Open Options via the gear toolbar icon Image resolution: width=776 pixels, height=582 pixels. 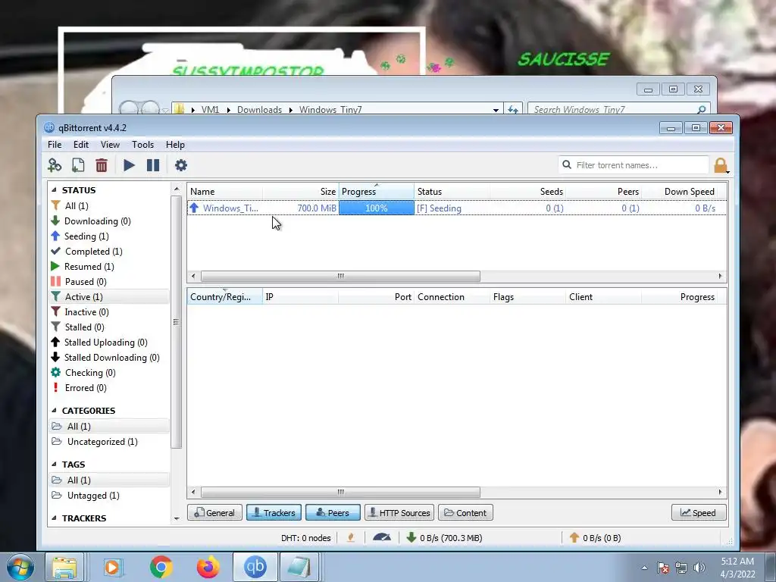181,165
